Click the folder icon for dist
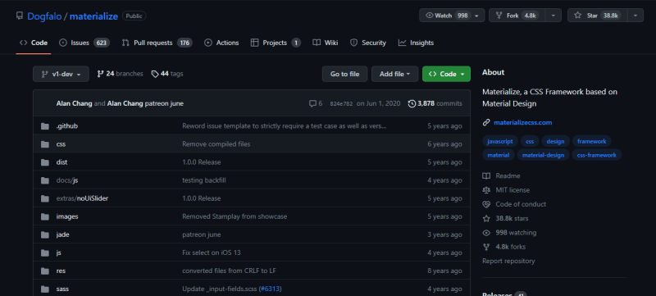656x296 pixels. 45,162
